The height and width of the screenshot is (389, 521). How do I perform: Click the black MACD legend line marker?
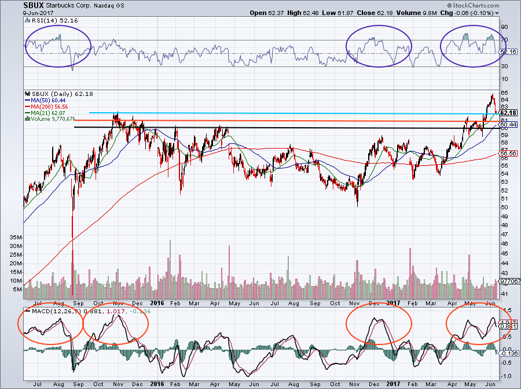click(28, 312)
